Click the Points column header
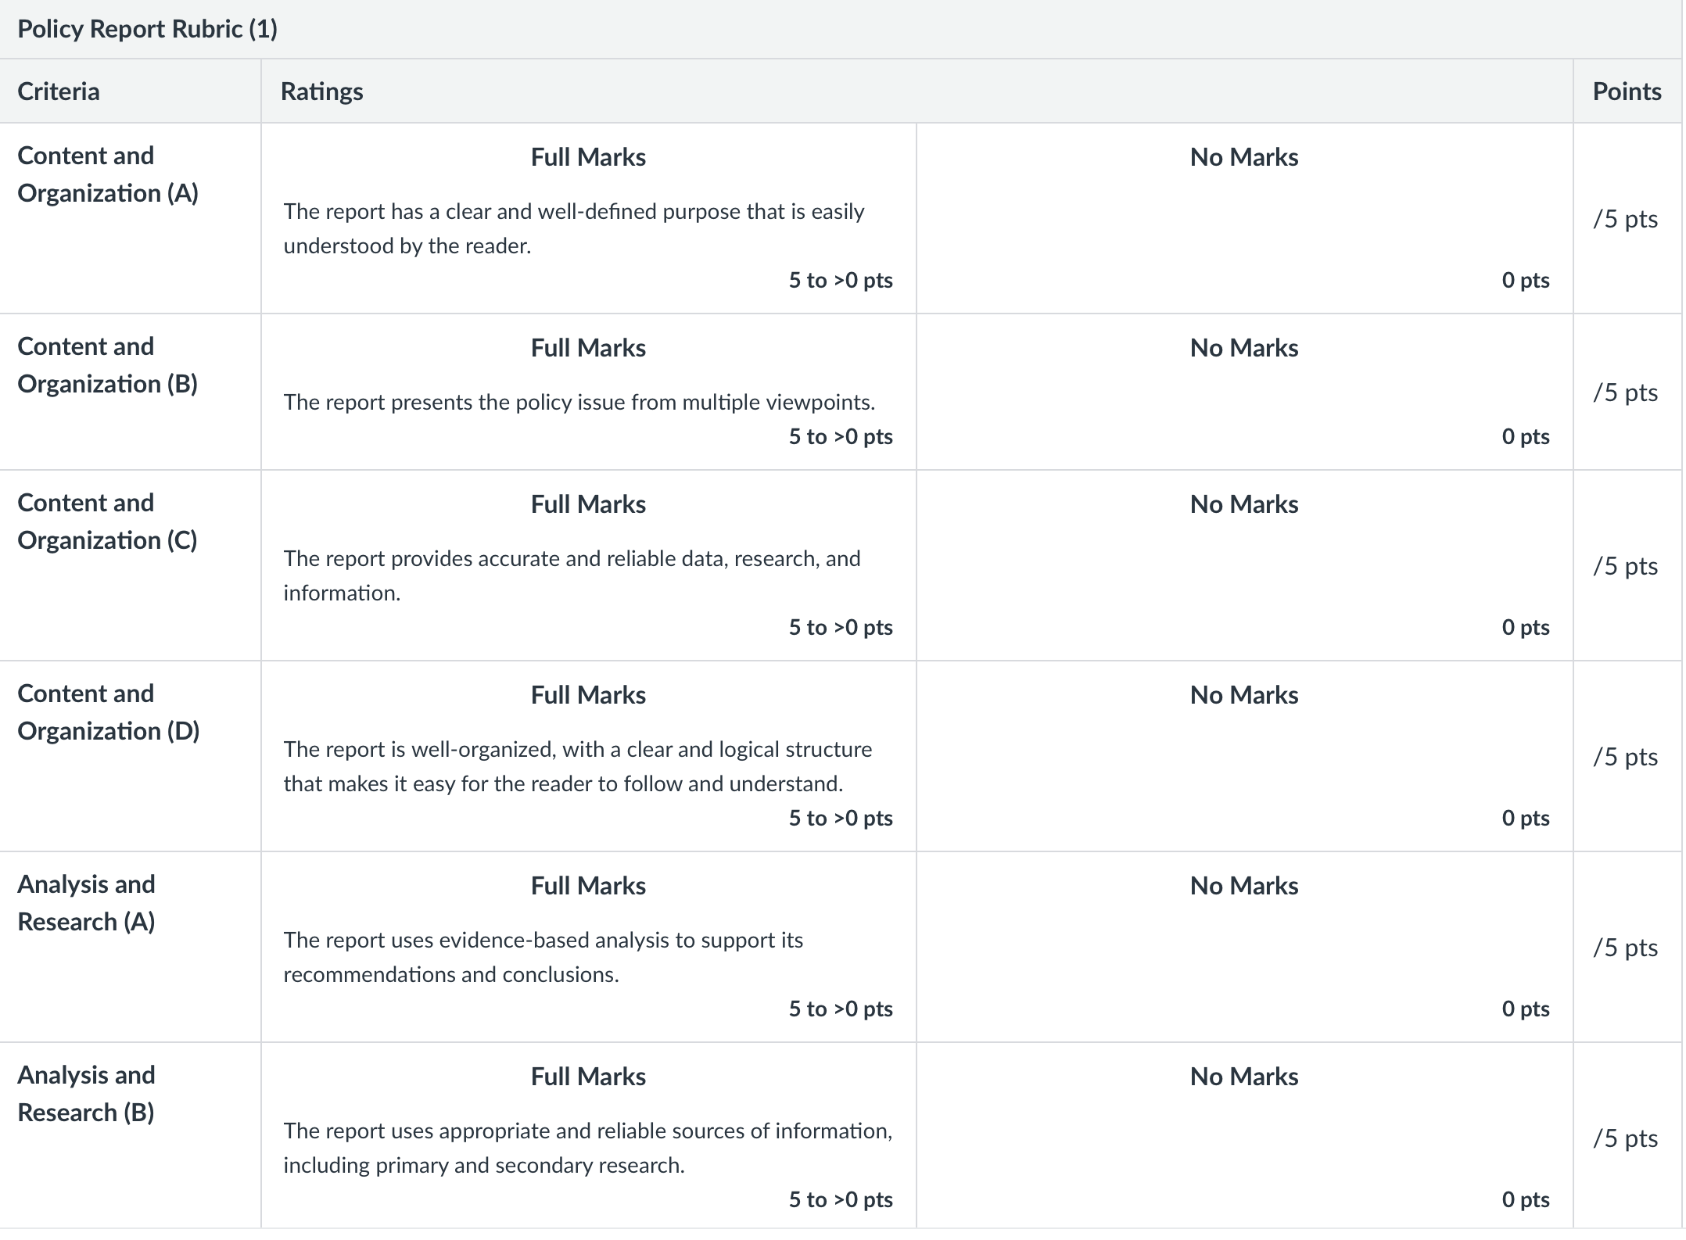The image size is (1686, 1240). pos(1627,91)
